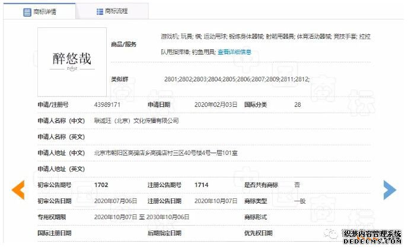Go to previous trademark with orange arrow
Screen dimensions: 408x250
point(18,190)
